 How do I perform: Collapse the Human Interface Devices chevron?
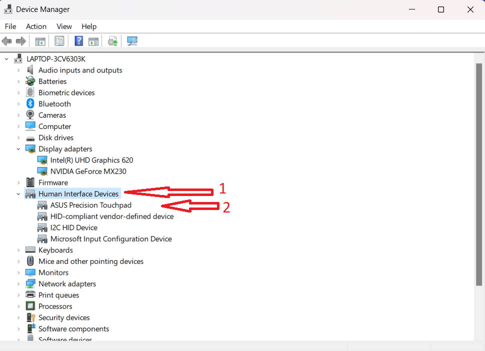tap(18, 194)
